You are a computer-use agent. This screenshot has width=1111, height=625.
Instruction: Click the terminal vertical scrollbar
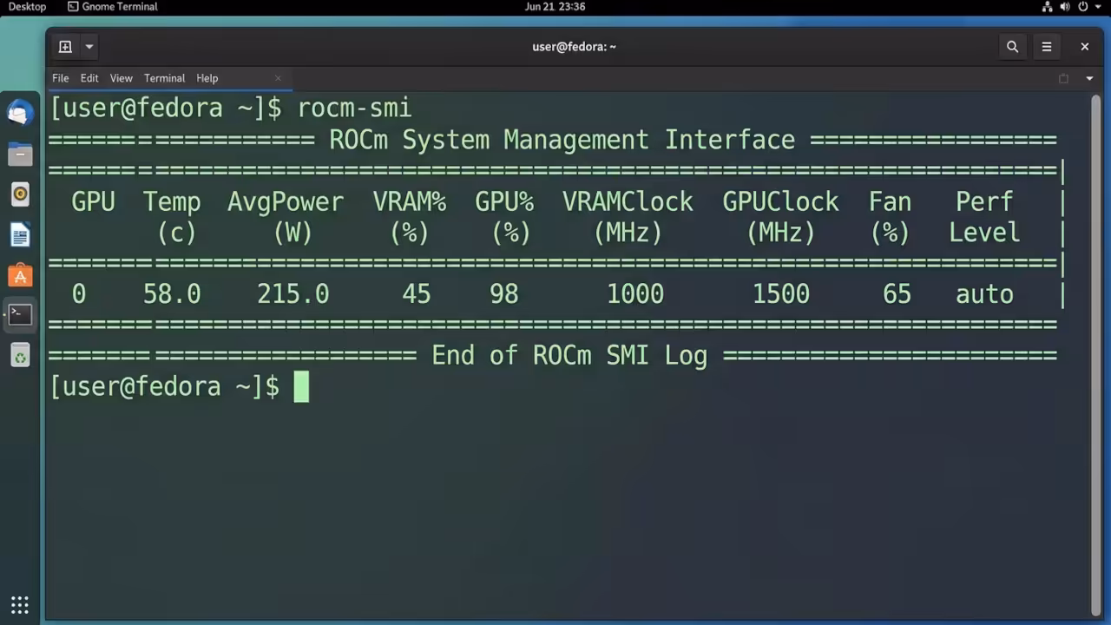pos(1095,354)
